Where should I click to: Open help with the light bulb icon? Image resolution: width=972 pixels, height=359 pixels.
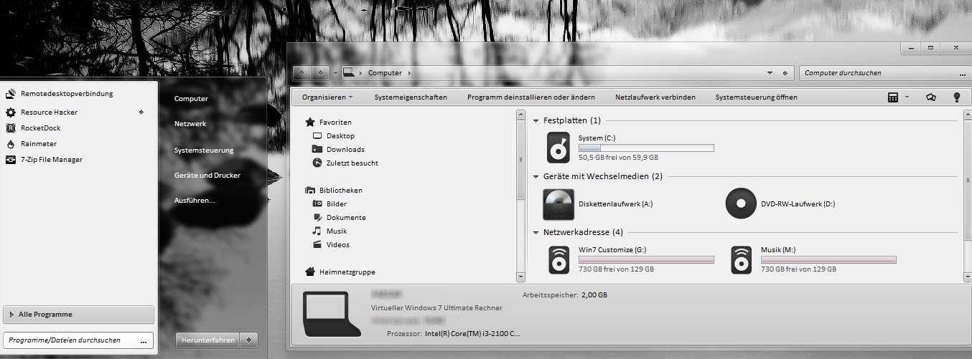click(956, 97)
